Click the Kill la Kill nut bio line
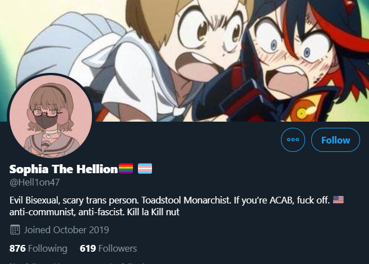The width and height of the screenshot is (369, 264). pyautogui.click(x=153, y=212)
